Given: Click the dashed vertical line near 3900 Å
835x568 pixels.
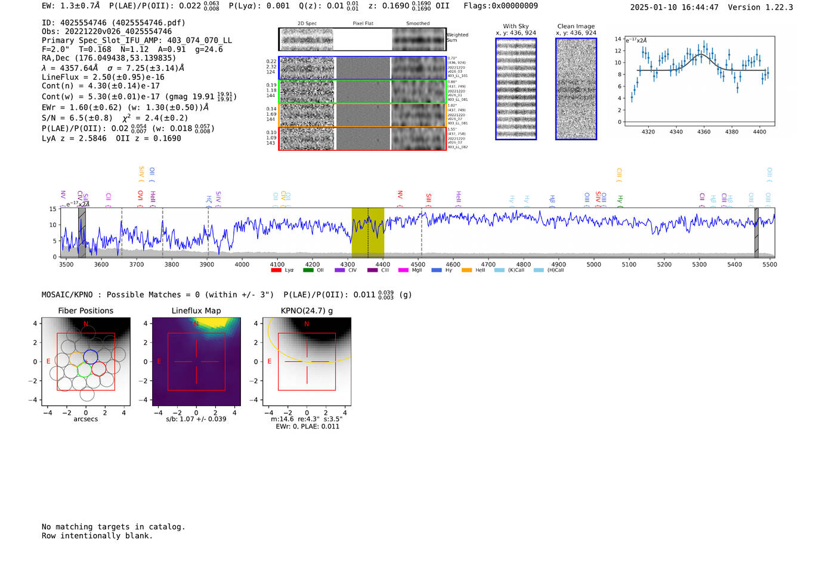Looking at the screenshot, I should pos(208,232).
